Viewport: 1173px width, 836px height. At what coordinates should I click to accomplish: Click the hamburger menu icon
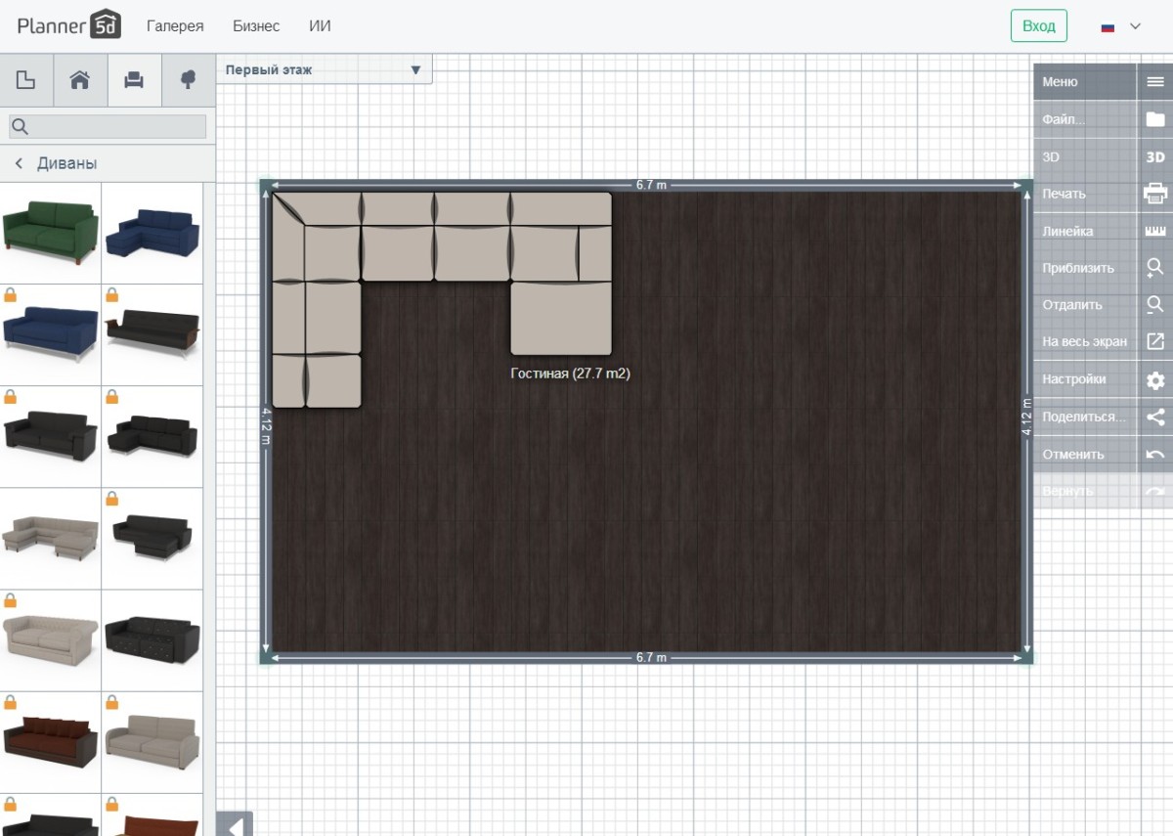(x=1155, y=82)
